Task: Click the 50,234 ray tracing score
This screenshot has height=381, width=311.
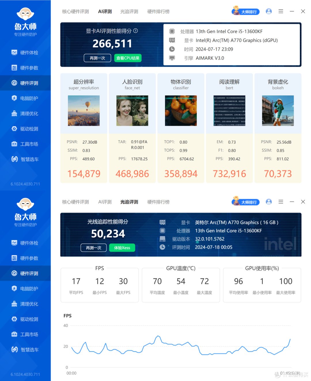Action: (108, 233)
